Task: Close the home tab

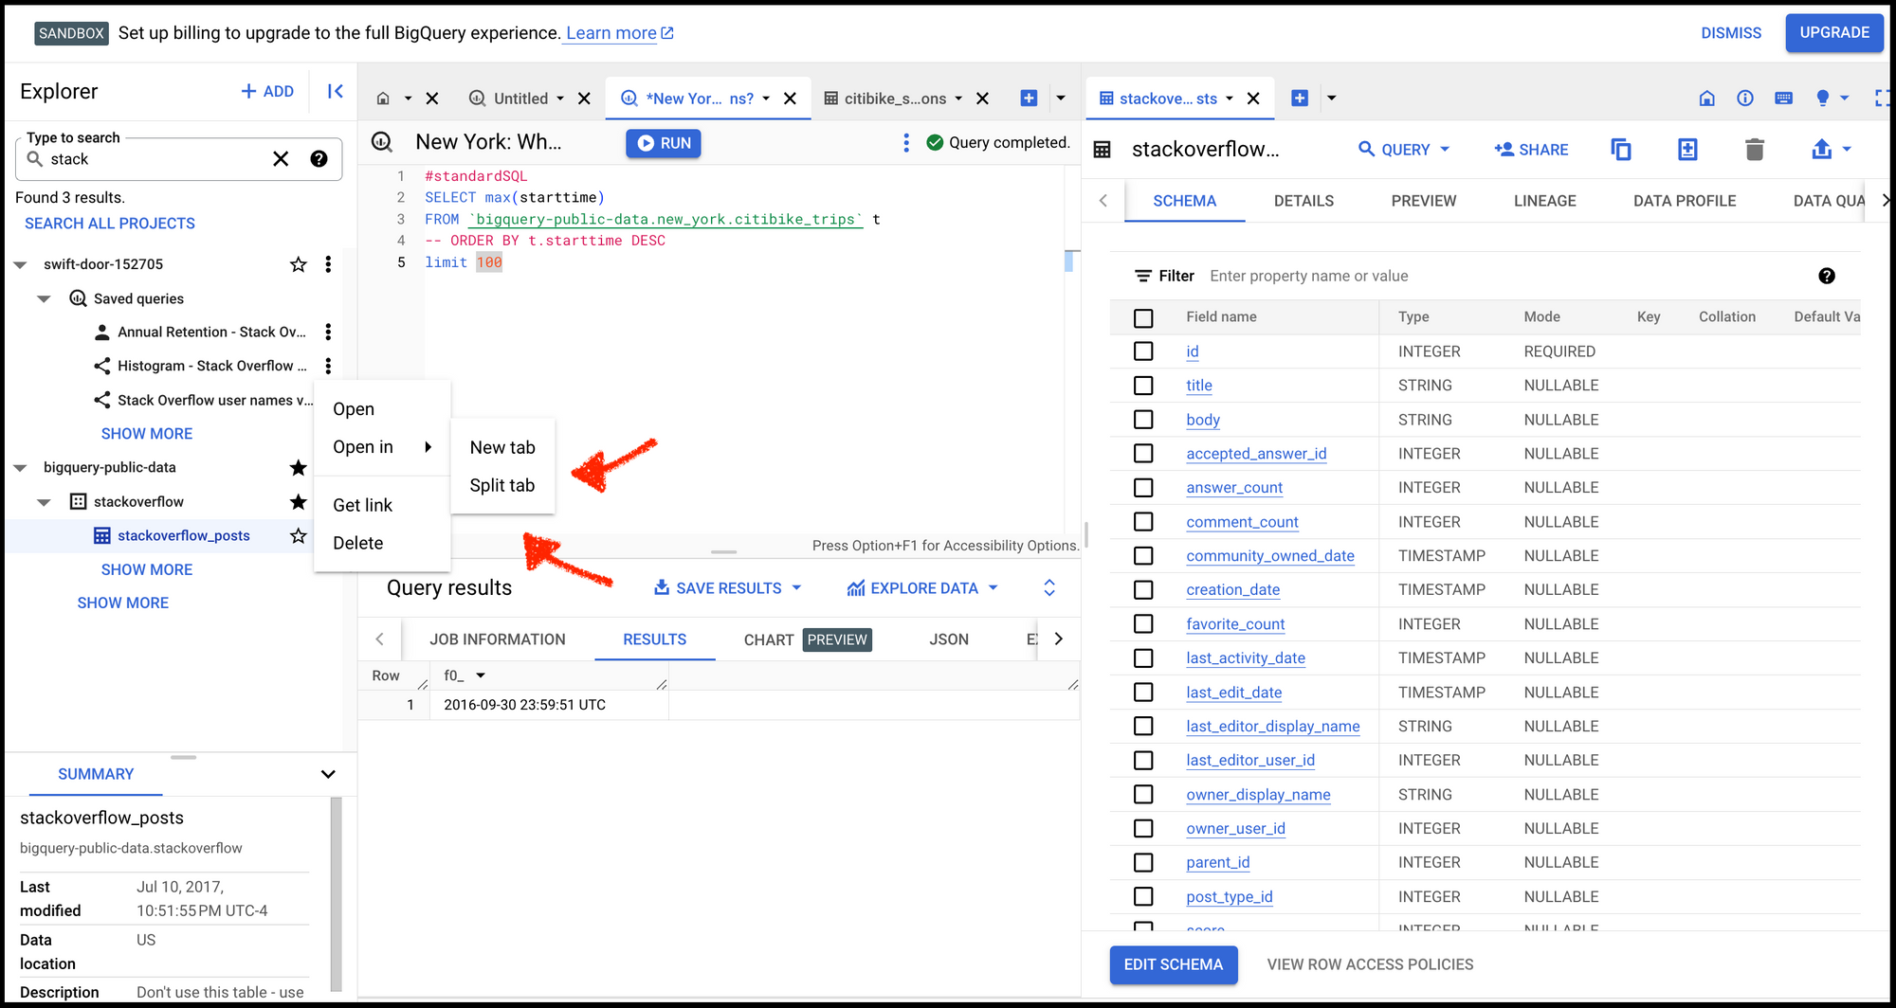Action: (x=432, y=99)
